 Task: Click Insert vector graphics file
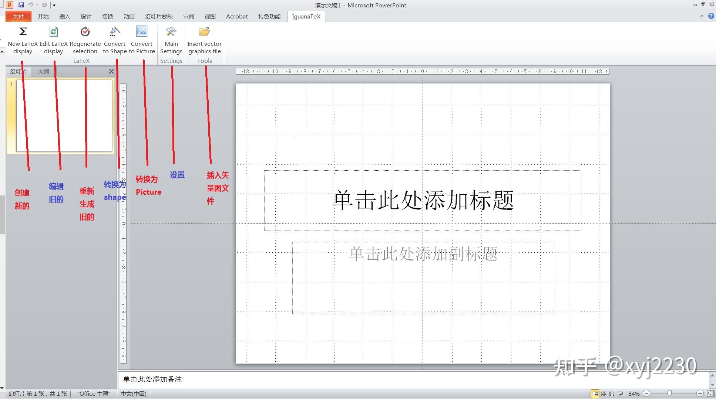point(204,39)
